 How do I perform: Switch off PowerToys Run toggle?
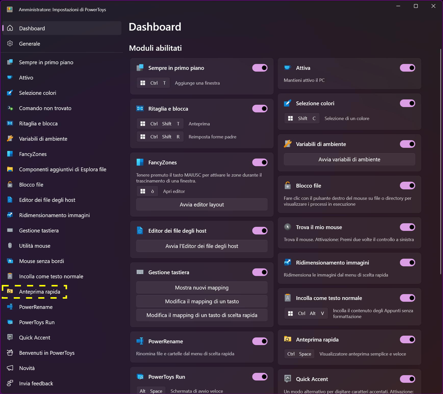point(260,377)
